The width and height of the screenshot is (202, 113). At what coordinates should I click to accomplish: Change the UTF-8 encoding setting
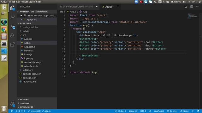[143, 111]
